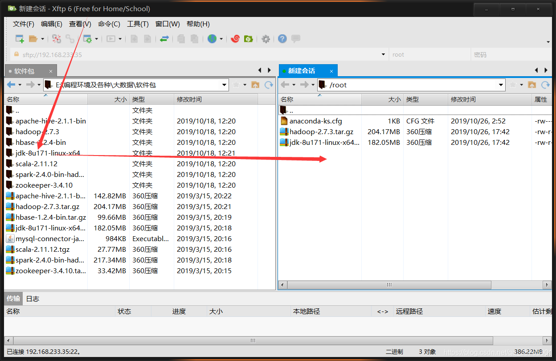The width and height of the screenshot is (556, 361).
Task: Select the local jdk-8u171-linux-x64 folder
Action: [48, 153]
